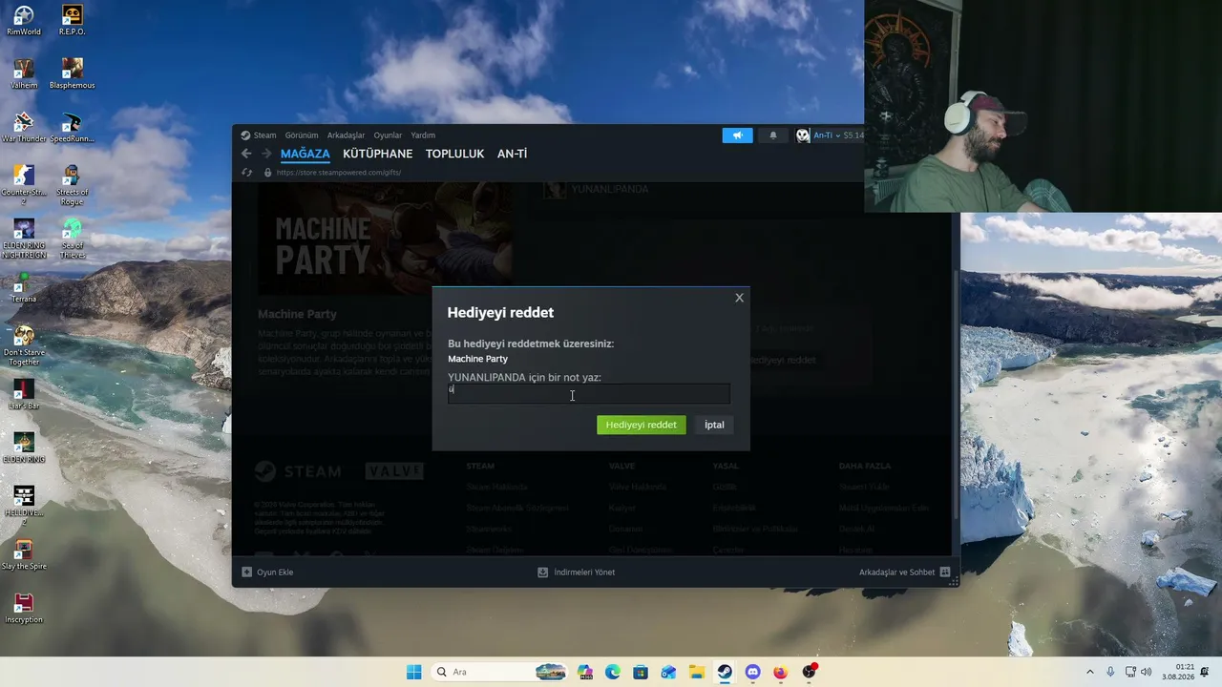Open Microsoft Store from the taskbar
Screen dimensions: 1222x687
click(641, 672)
